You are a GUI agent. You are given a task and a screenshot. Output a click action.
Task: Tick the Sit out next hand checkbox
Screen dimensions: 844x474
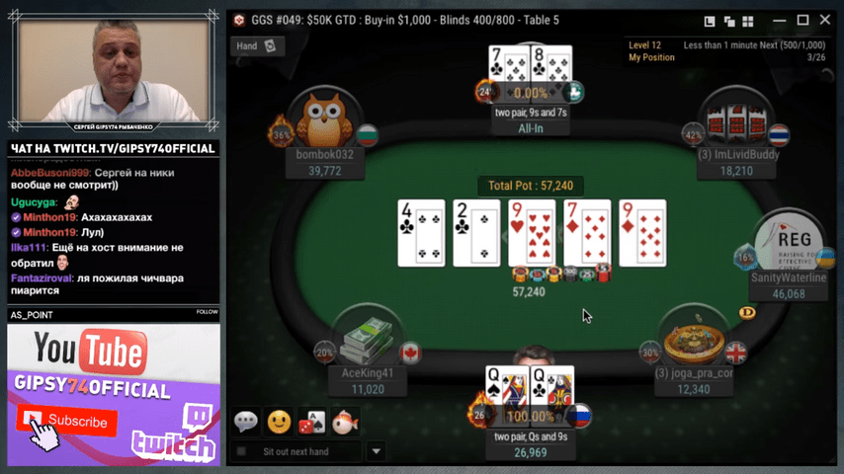click(x=242, y=451)
